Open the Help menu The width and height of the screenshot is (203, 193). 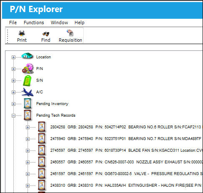coord(80,23)
